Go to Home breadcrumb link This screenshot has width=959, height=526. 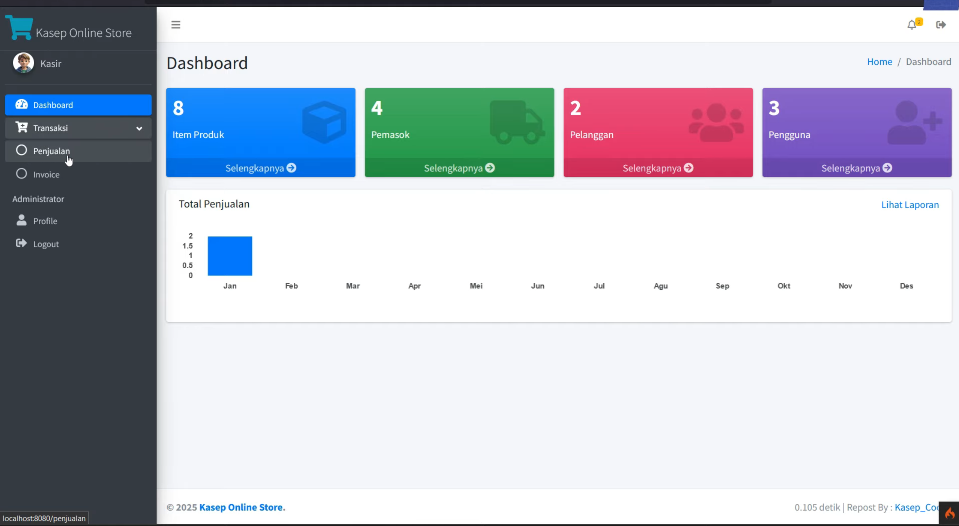point(879,61)
